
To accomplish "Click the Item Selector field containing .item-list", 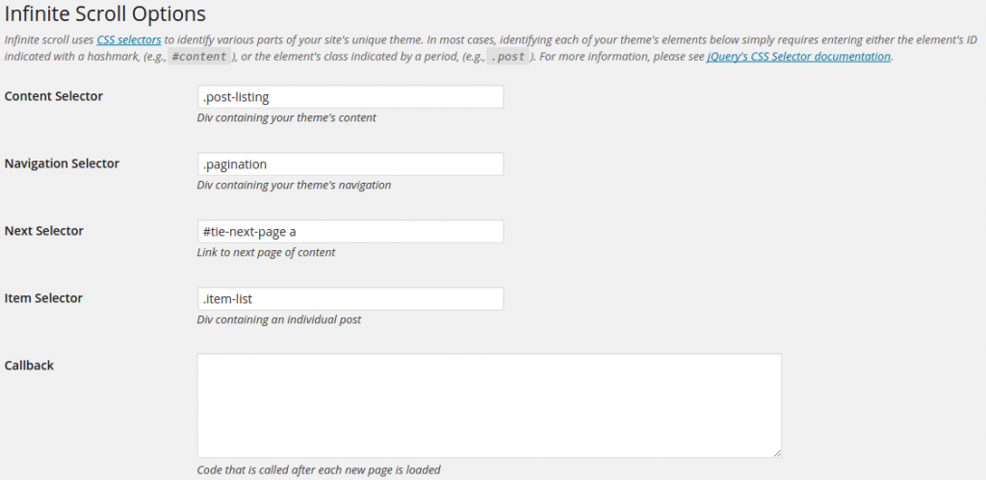I will (350, 298).
